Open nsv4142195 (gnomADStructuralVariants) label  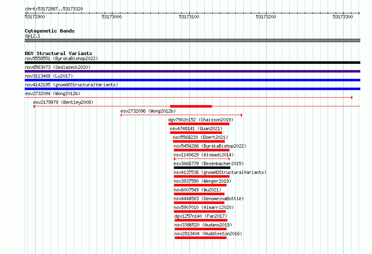click(x=71, y=85)
